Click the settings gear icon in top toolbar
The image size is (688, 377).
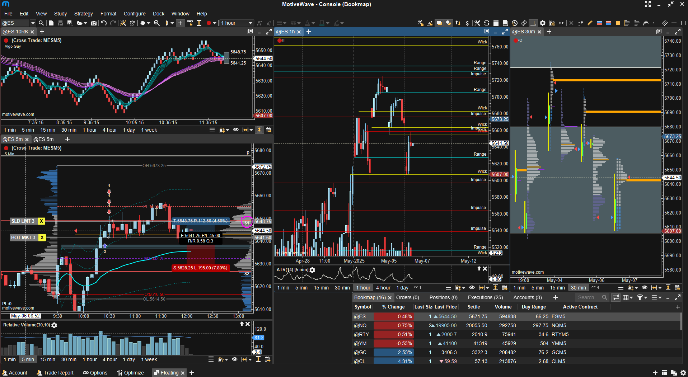(x=543, y=23)
